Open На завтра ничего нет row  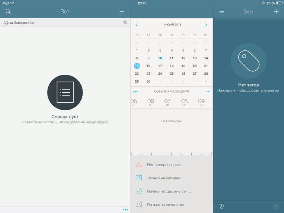click(x=172, y=204)
